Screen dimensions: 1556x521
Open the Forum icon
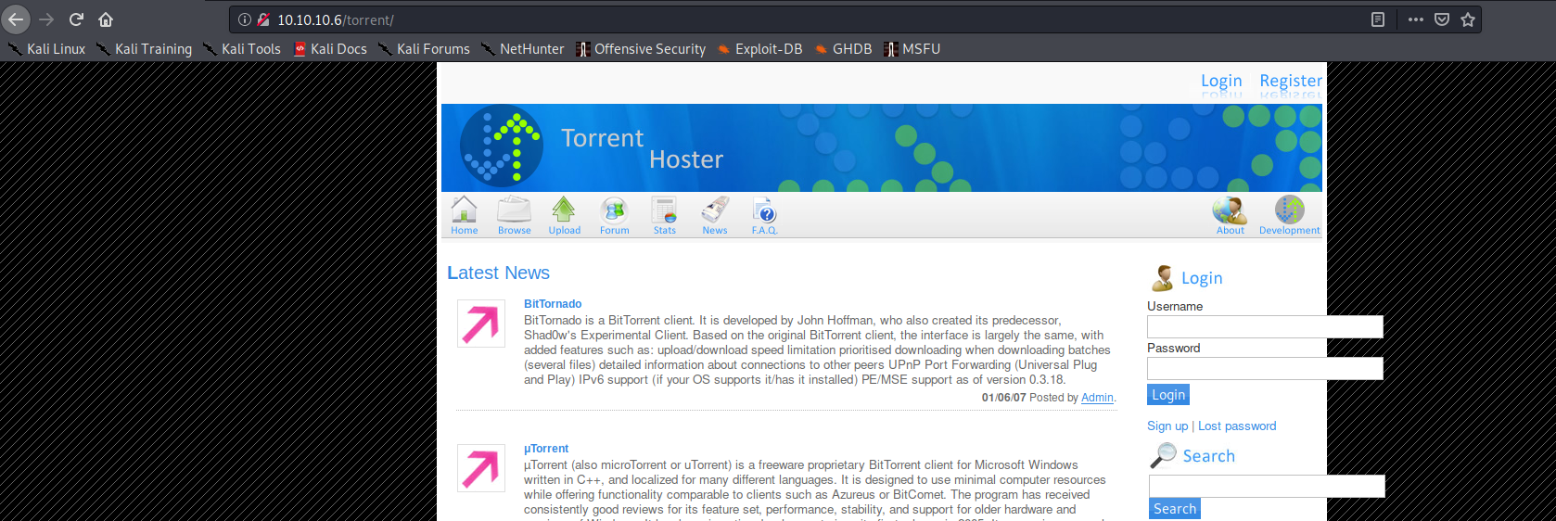(x=614, y=214)
